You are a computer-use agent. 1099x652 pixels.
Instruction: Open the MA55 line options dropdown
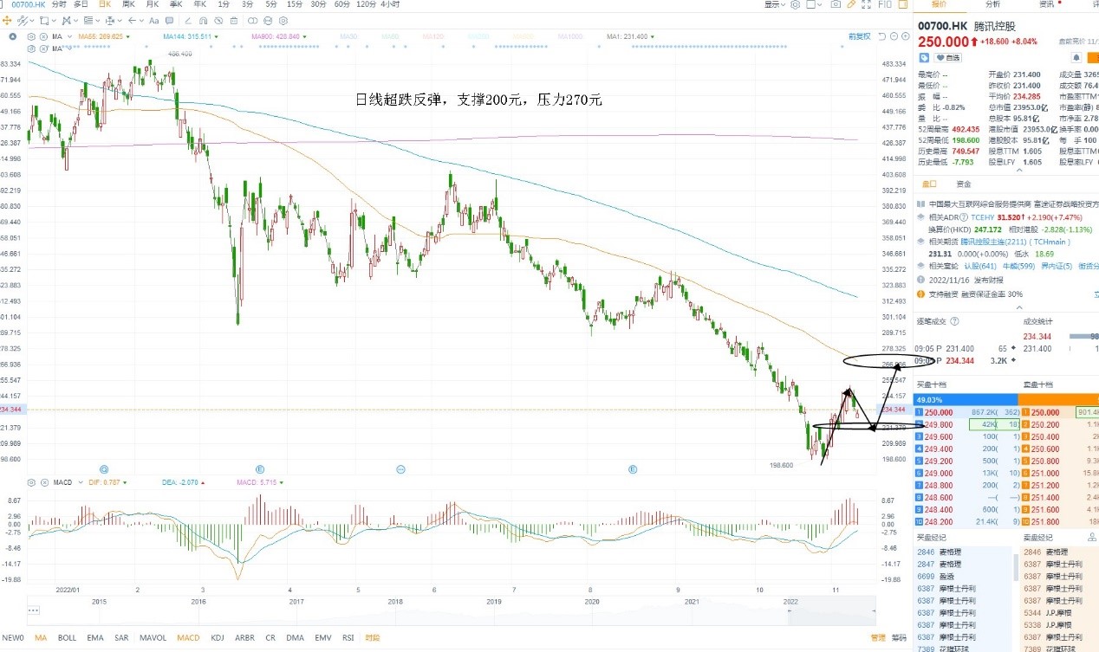[128, 36]
